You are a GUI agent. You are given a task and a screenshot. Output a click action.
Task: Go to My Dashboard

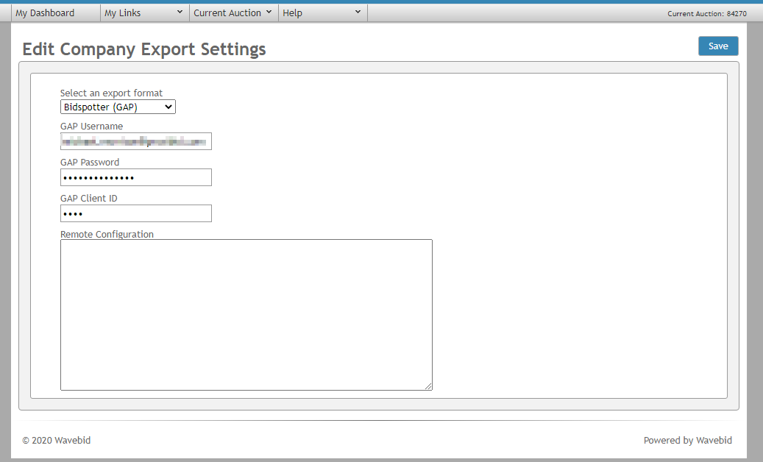46,13
